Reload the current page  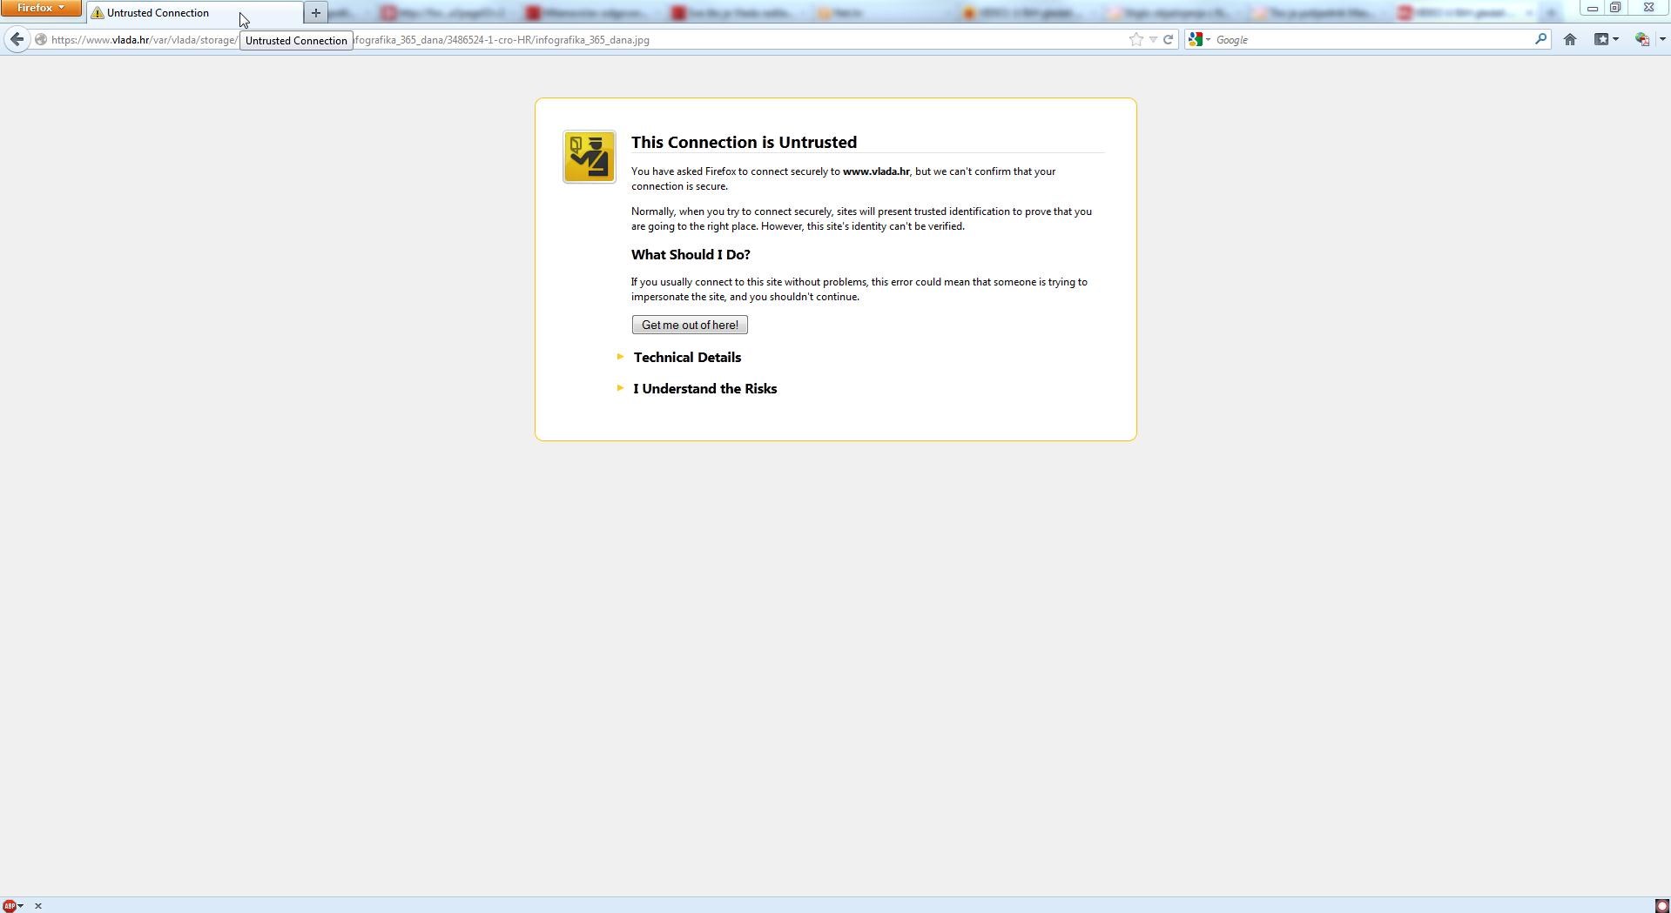click(1169, 40)
